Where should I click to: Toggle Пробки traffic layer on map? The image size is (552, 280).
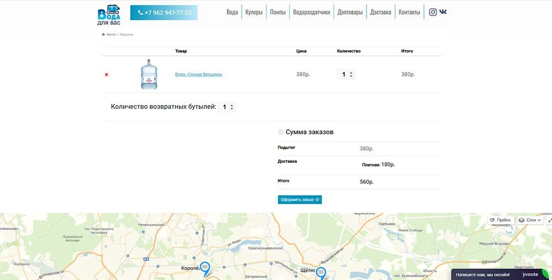click(500, 220)
